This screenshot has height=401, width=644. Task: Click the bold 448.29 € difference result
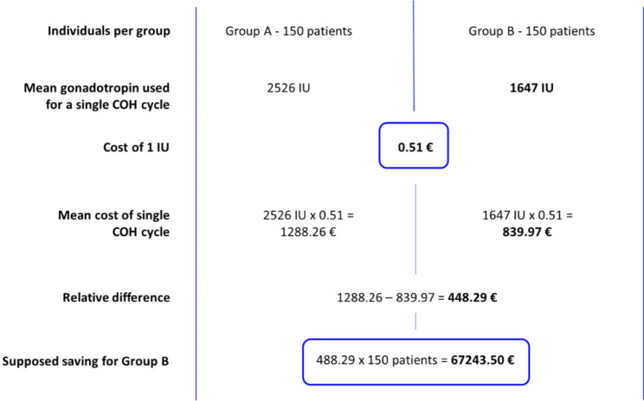pyautogui.click(x=472, y=298)
